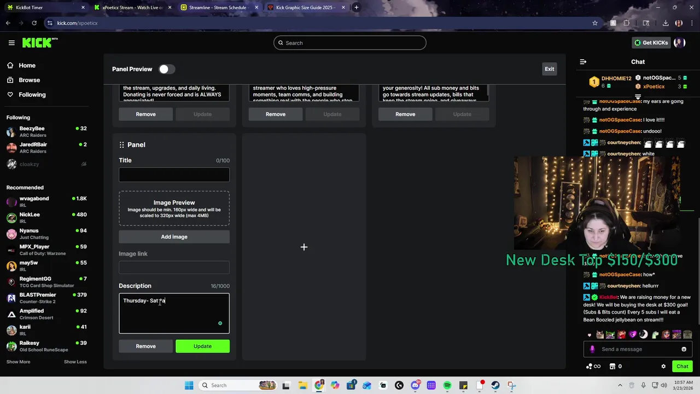Open Steam from the taskbar
Viewport: 700px width, 394px height.
coord(495,385)
